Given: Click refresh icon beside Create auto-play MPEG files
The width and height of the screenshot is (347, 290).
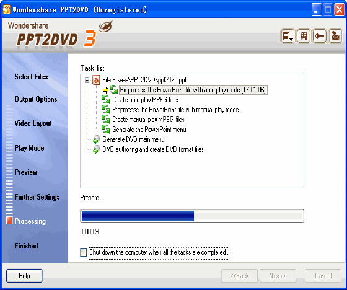Looking at the screenshot, I should pos(105,100).
